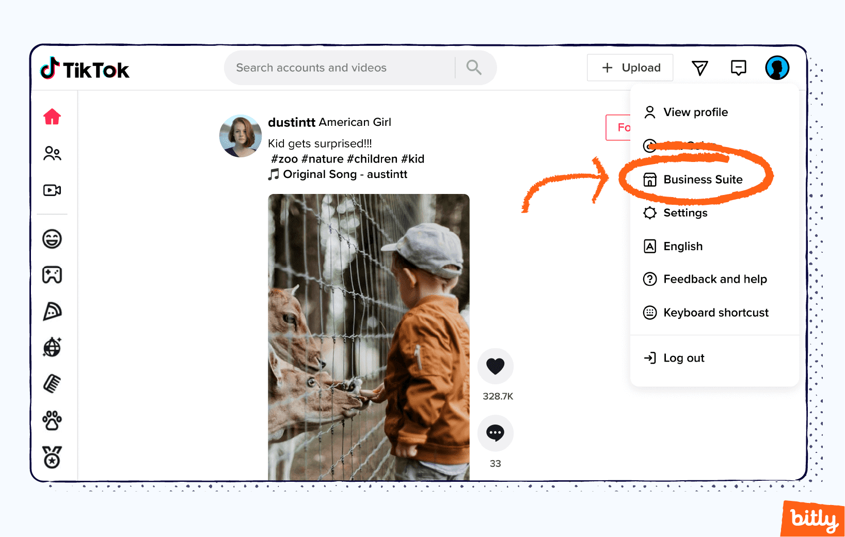Image resolution: width=845 pixels, height=537 pixels.
Task: Open dustintt profile picture
Action: [241, 136]
